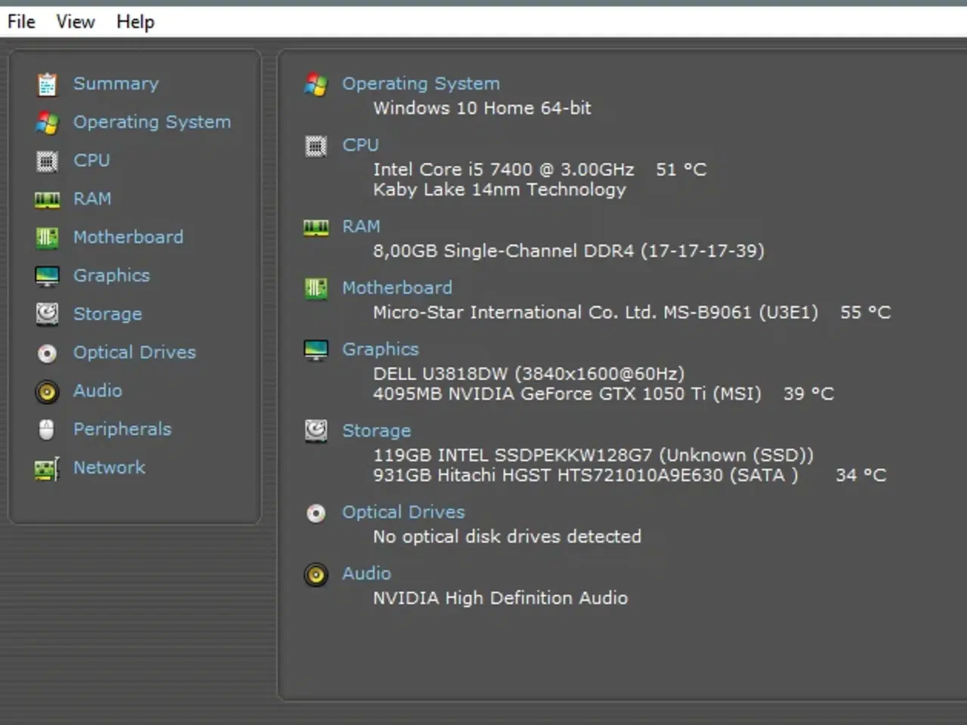Click 'NVIDIA High Definition Audio' text
Viewport: 967px width, 725px height.
500,598
